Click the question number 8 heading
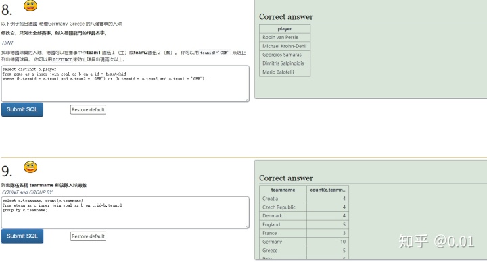Viewport: 487px width, 262px height. (7, 10)
